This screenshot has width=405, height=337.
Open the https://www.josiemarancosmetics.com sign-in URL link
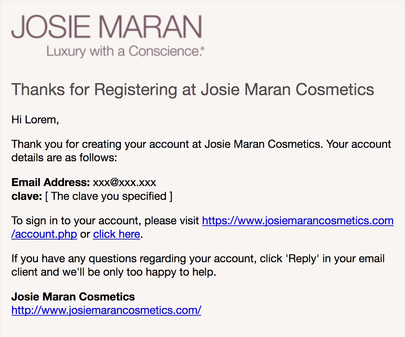click(298, 221)
